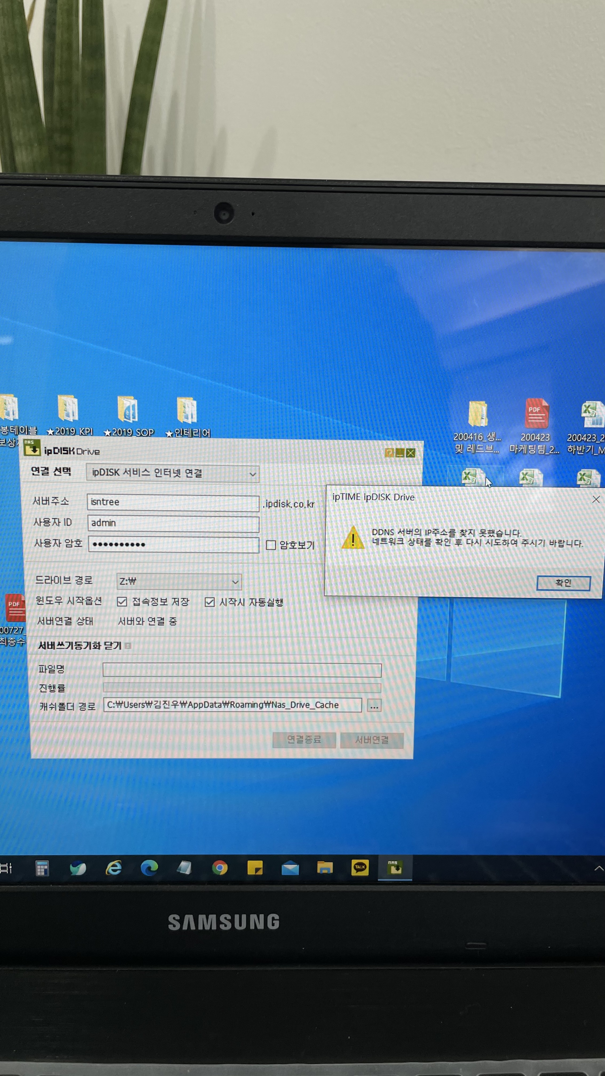
Task: Click the 캐쉬폴더 경로 cache path field
Action: pyautogui.click(x=233, y=705)
